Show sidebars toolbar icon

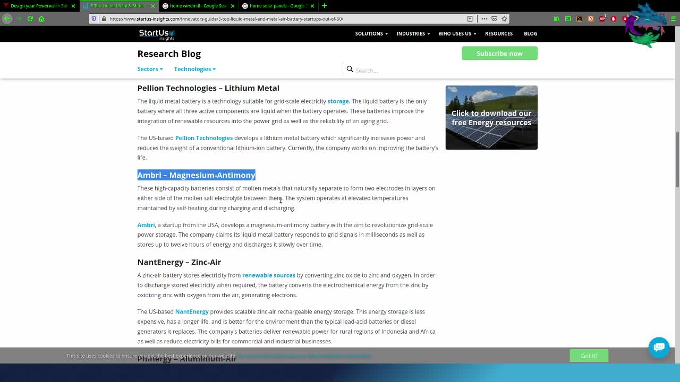[x=568, y=19]
